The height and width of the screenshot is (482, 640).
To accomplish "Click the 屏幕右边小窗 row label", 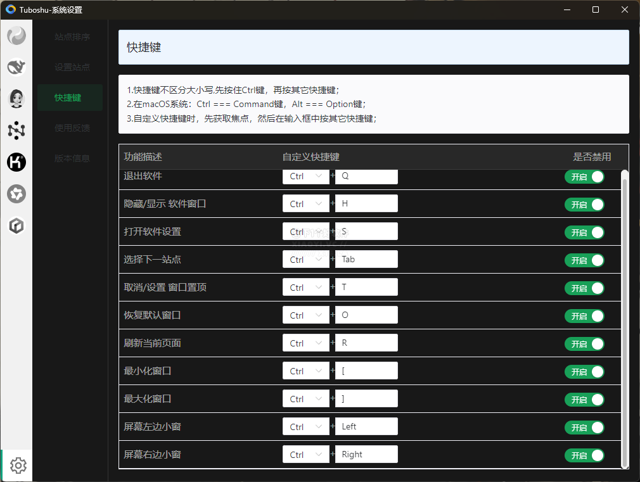I will coord(152,454).
